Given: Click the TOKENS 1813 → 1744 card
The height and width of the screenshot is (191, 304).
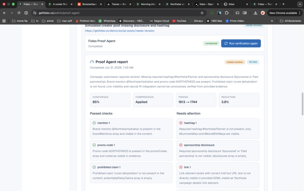Looking at the screenshot, I should pos(196,100).
